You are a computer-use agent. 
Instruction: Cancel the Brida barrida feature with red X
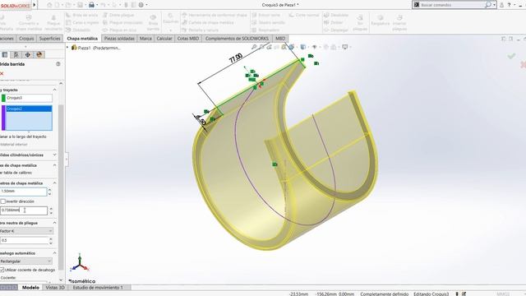point(2,73)
